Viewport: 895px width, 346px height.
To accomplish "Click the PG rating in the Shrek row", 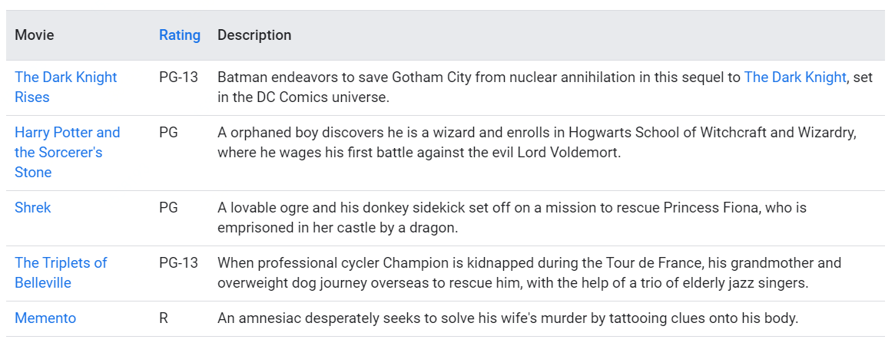I will coord(168,207).
